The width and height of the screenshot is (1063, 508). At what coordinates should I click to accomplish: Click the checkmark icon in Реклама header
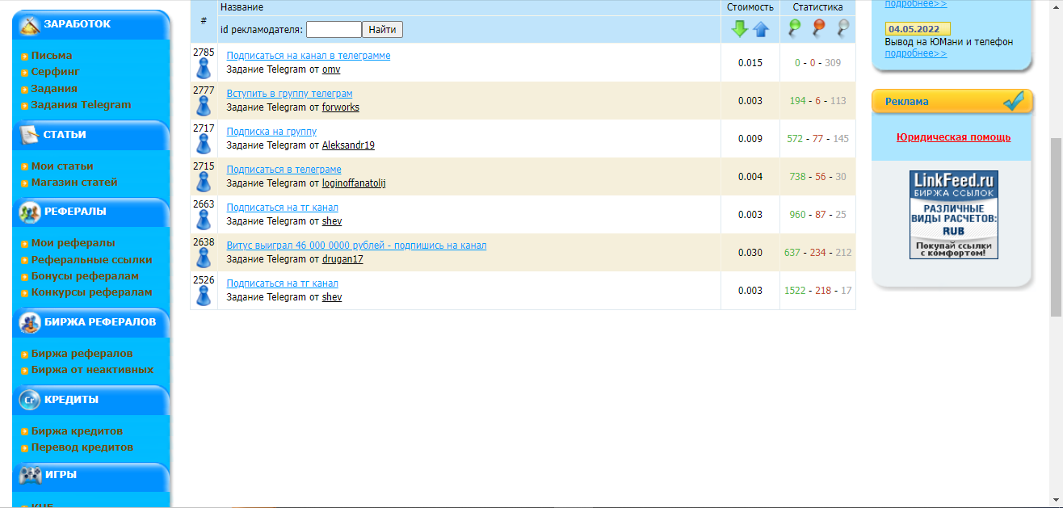pyautogui.click(x=1013, y=101)
